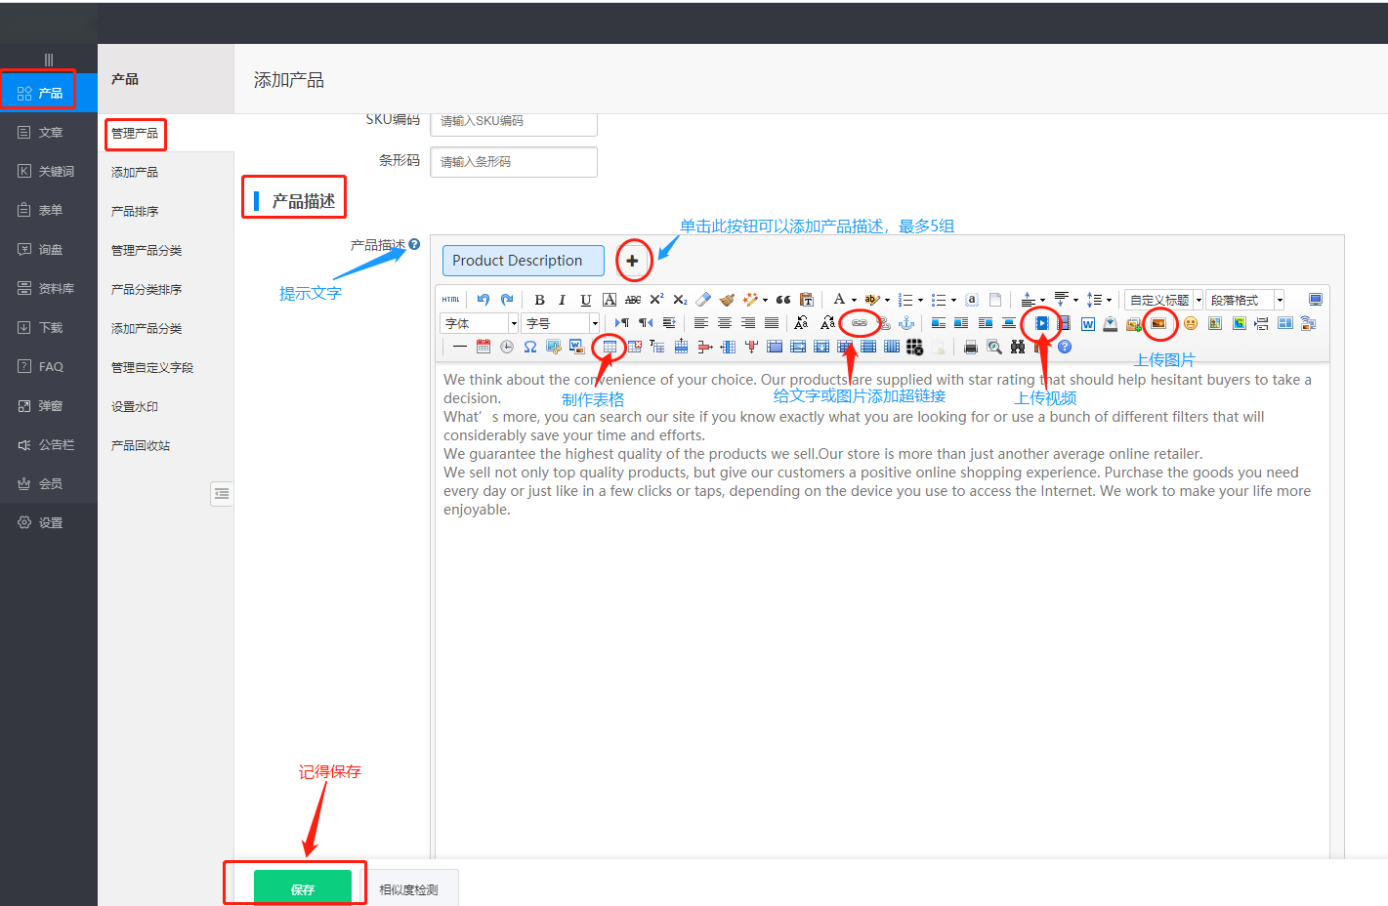Insert a table using the table icon
1388x906 pixels.
(610, 347)
